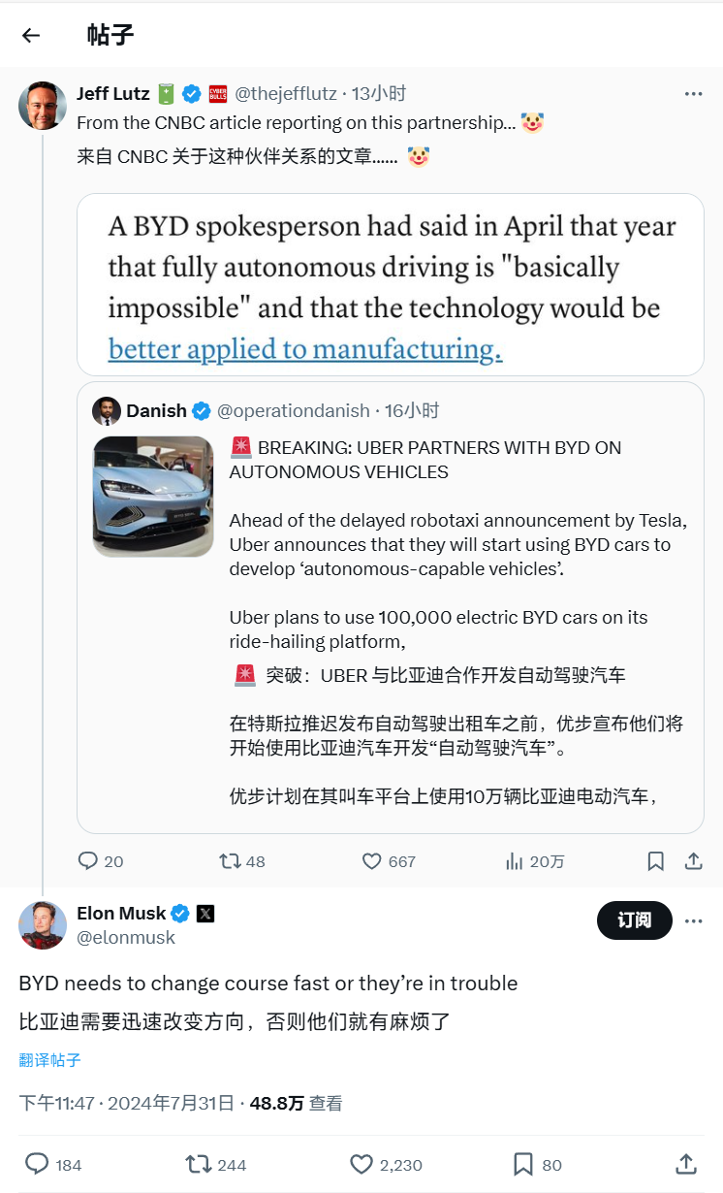This screenshot has width=723, height=1193.
Task: Reply to Elon Musk's post
Action: [37, 1164]
